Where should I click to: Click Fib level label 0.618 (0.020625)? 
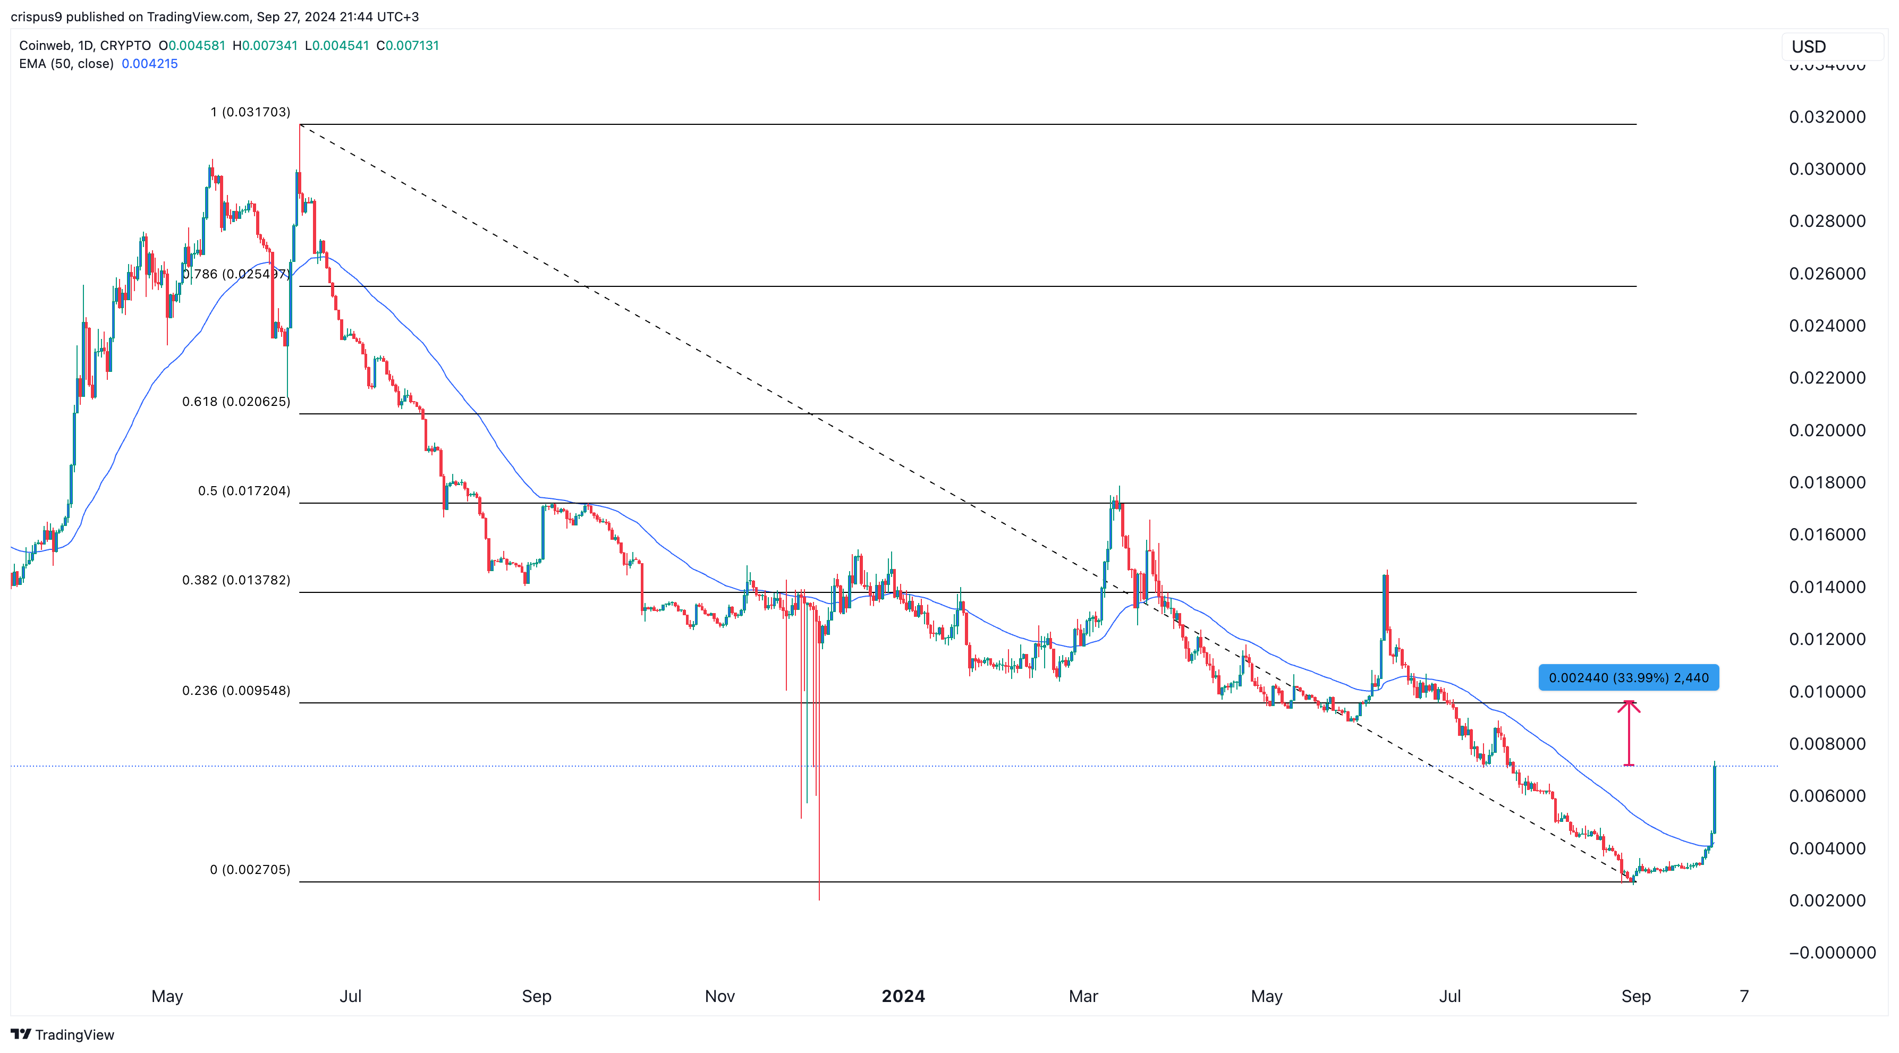(x=236, y=402)
